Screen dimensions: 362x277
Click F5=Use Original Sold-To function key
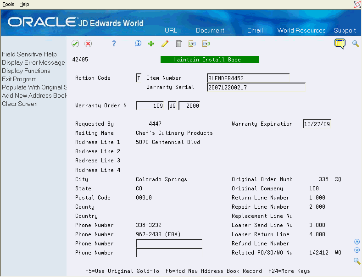point(122,271)
